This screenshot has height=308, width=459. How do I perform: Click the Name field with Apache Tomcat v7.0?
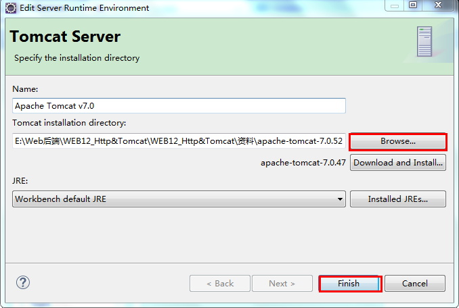click(x=179, y=105)
